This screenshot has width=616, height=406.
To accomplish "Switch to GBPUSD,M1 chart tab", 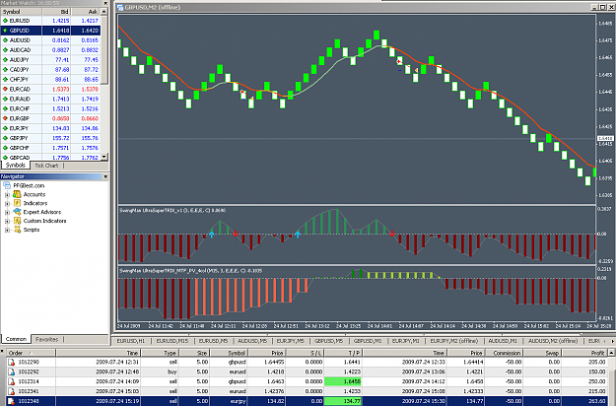I will point(368,341).
